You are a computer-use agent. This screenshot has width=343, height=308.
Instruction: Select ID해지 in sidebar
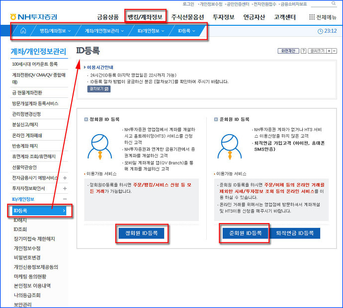point(20,220)
